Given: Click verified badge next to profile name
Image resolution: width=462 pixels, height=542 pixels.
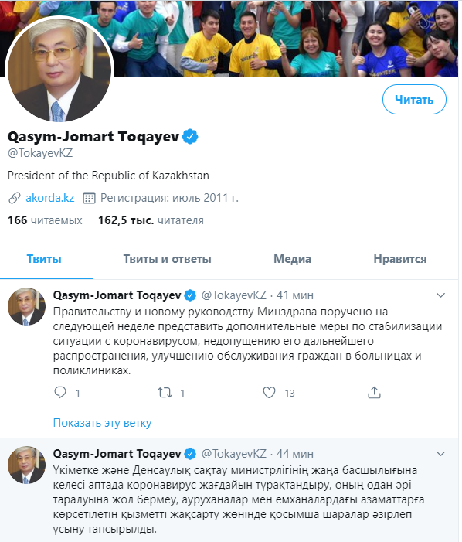Looking at the screenshot, I should tap(190, 137).
